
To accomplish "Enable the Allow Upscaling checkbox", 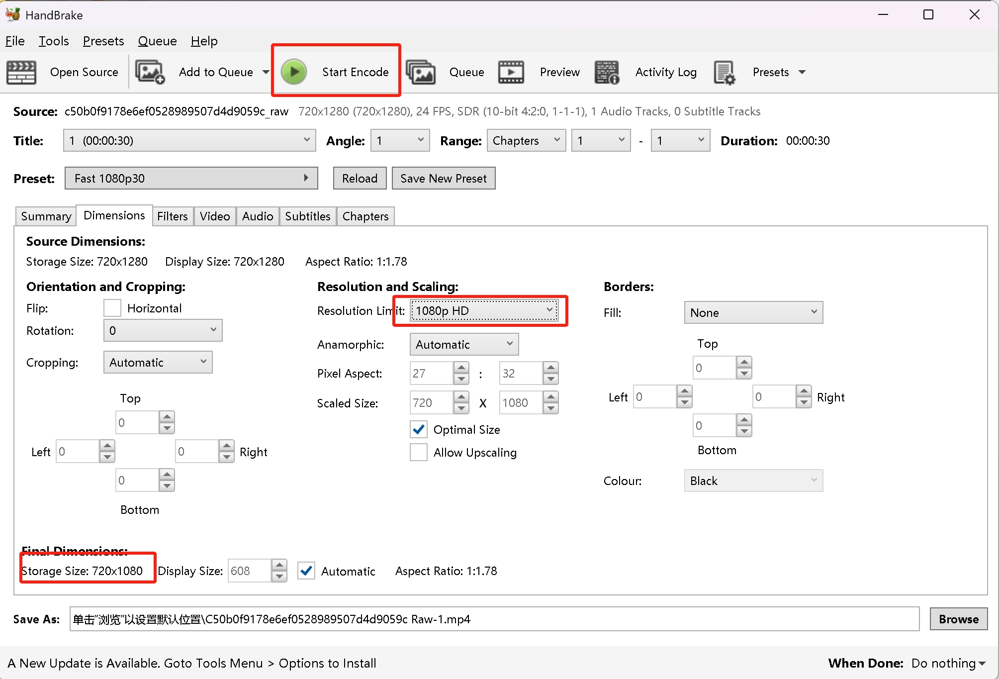I will (419, 452).
